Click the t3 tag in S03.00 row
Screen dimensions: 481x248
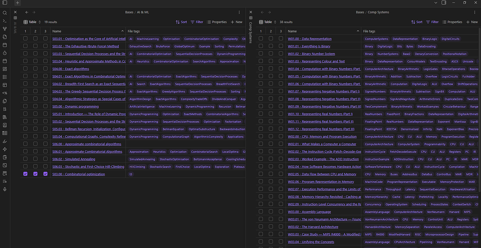coord(131,174)
